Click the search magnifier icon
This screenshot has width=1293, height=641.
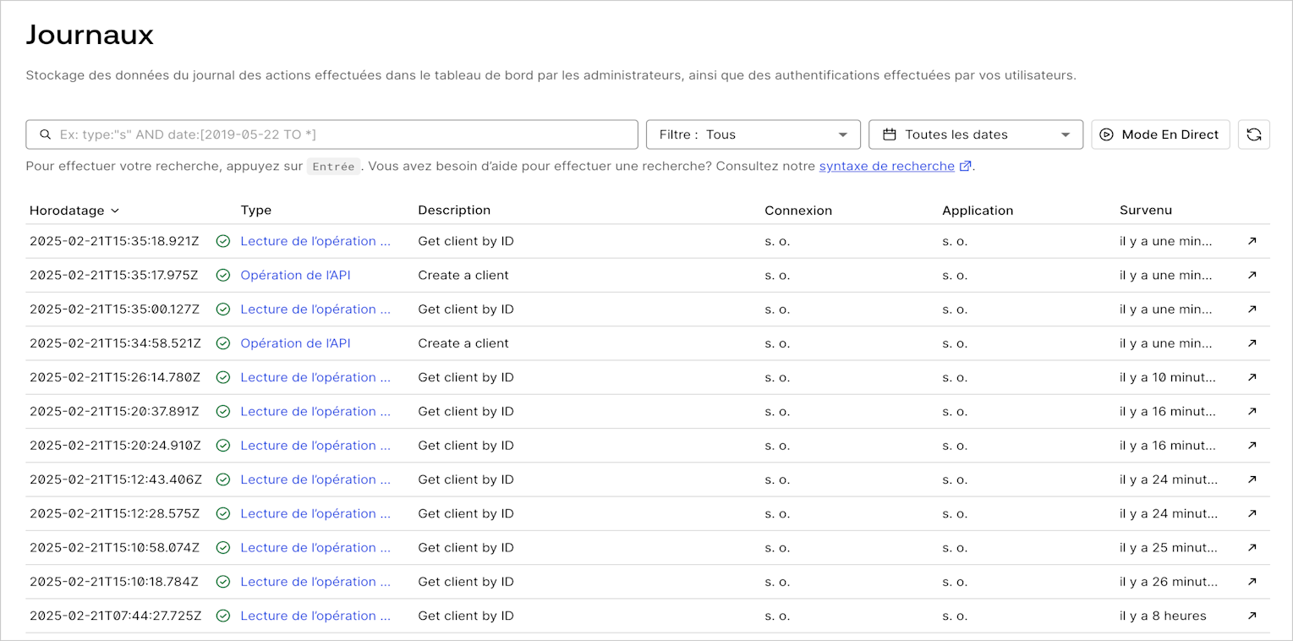[46, 134]
